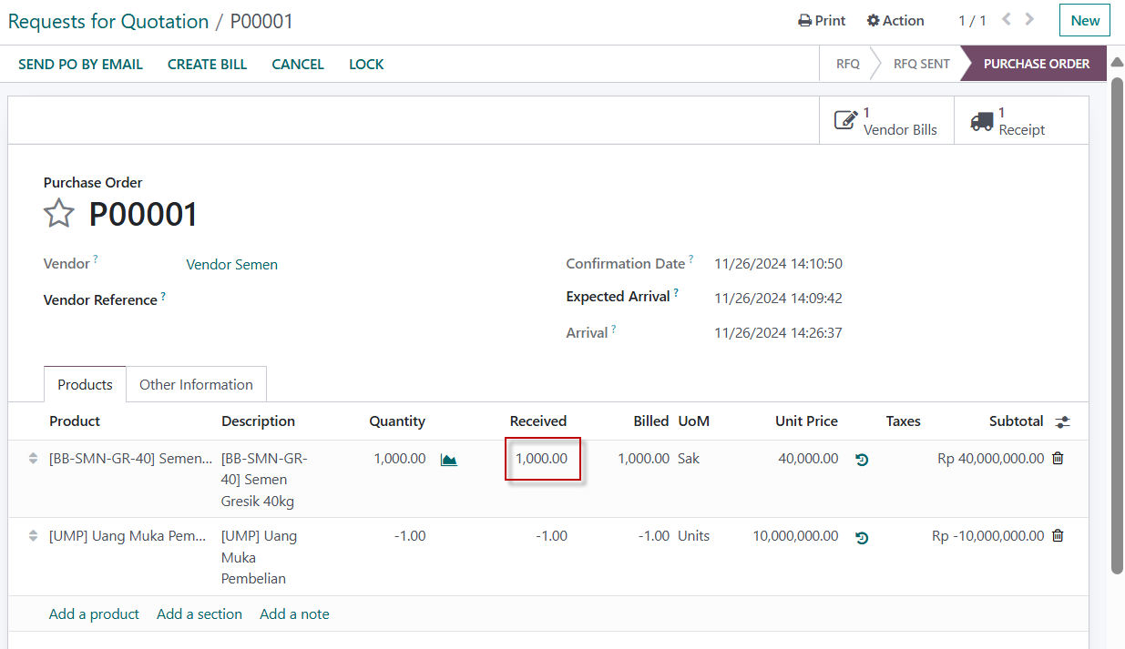Click Confirmation Date value 14:10:50

[x=778, y=264]
